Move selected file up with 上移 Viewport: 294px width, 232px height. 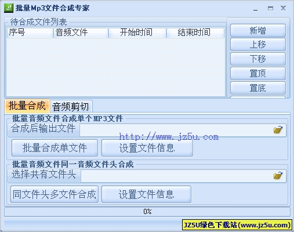[258, 45]
